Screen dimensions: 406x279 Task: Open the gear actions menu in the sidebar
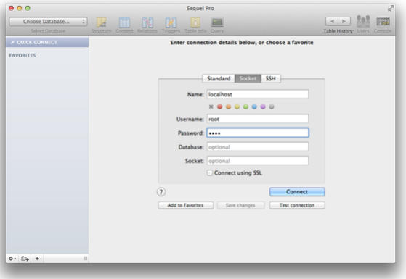[12, 258]
